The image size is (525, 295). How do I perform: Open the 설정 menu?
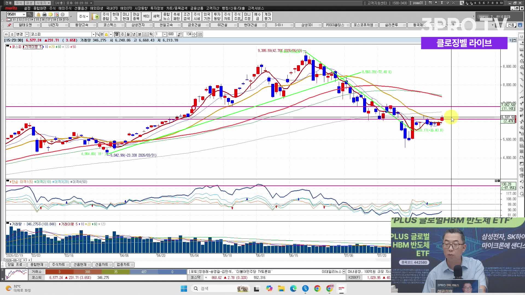(x=27, y=8)
